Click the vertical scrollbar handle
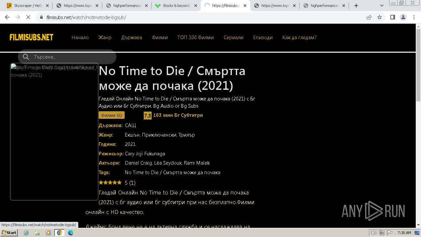 (418, 65)
